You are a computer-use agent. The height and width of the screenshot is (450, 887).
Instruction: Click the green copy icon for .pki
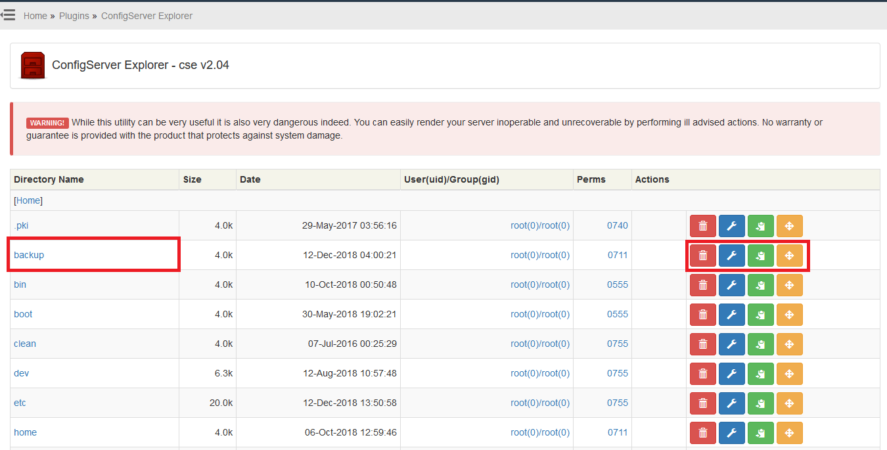[761, 226]
